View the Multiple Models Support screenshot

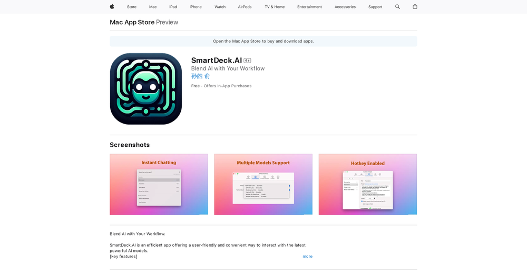pyautogui.click(x=263, y=185)
